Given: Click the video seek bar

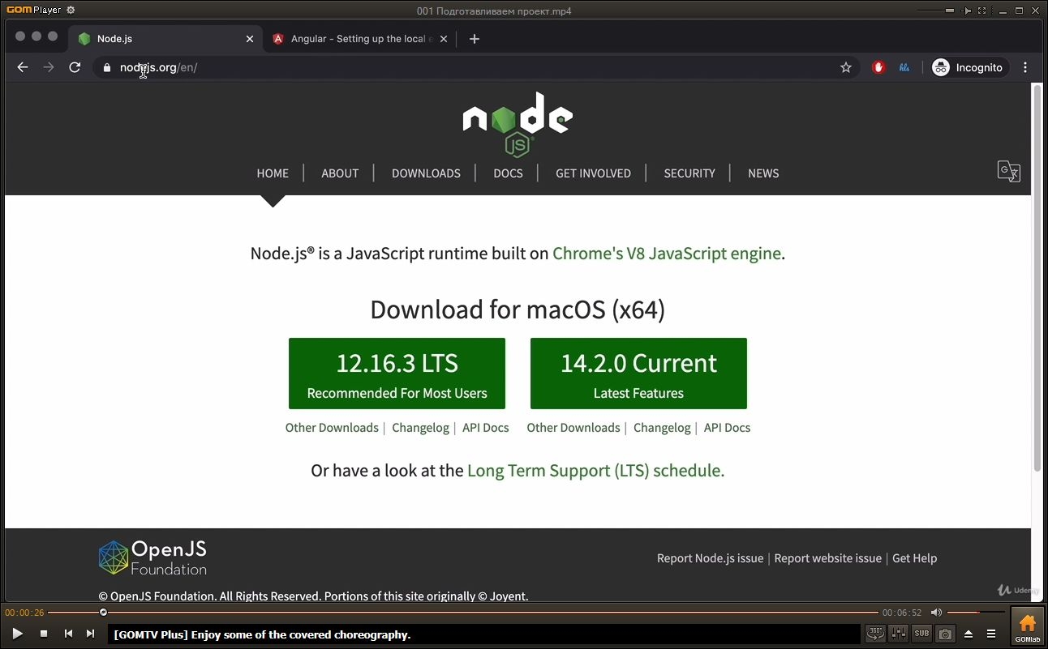Looking at the screenshot, I should click(x=463, y=613).
